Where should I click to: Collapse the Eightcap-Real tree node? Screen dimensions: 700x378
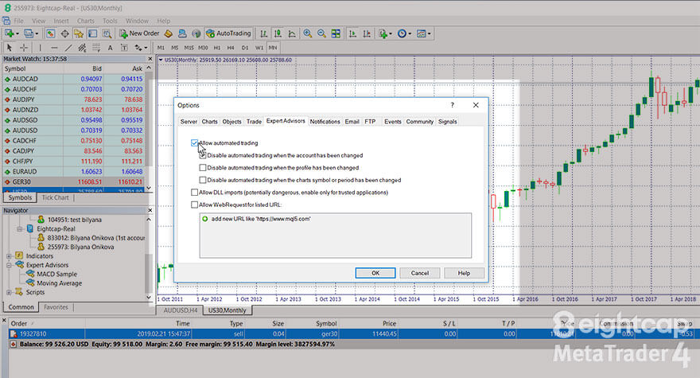point(20,228)
